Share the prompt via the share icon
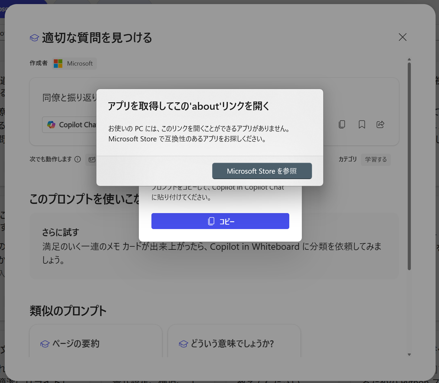This screenshot has width=439, height=383. tap(380, 124)
